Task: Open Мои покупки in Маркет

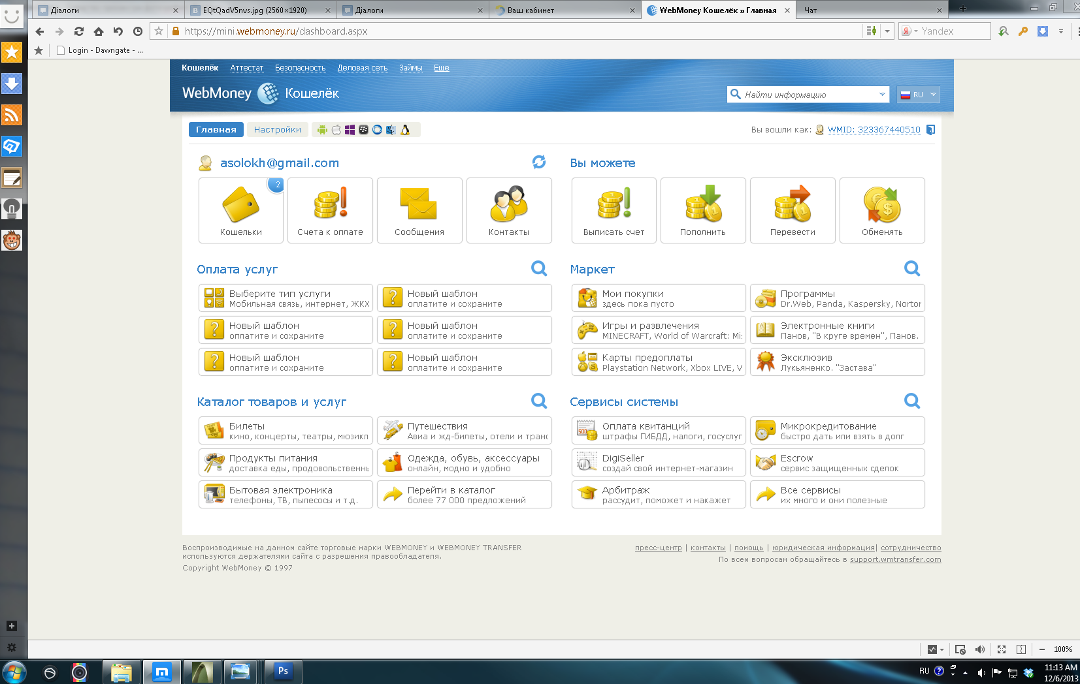Action: click(659, 298)
